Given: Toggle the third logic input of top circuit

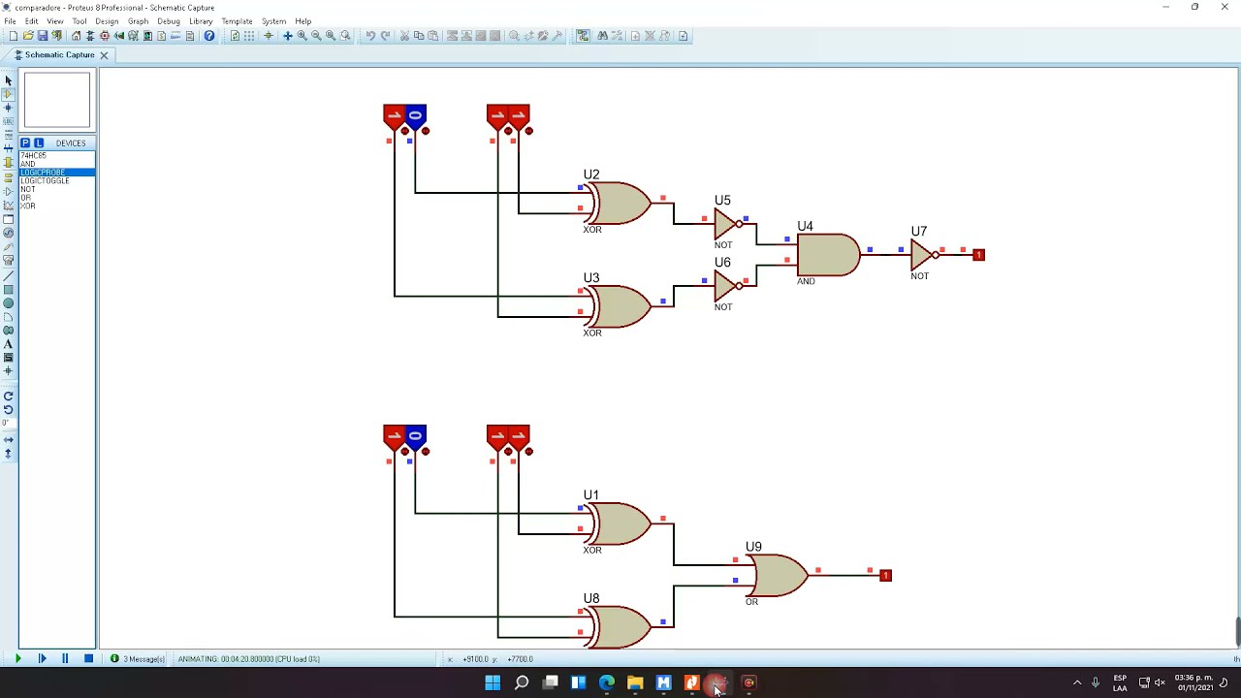Looking at the screenshot, I should (497, 116).
